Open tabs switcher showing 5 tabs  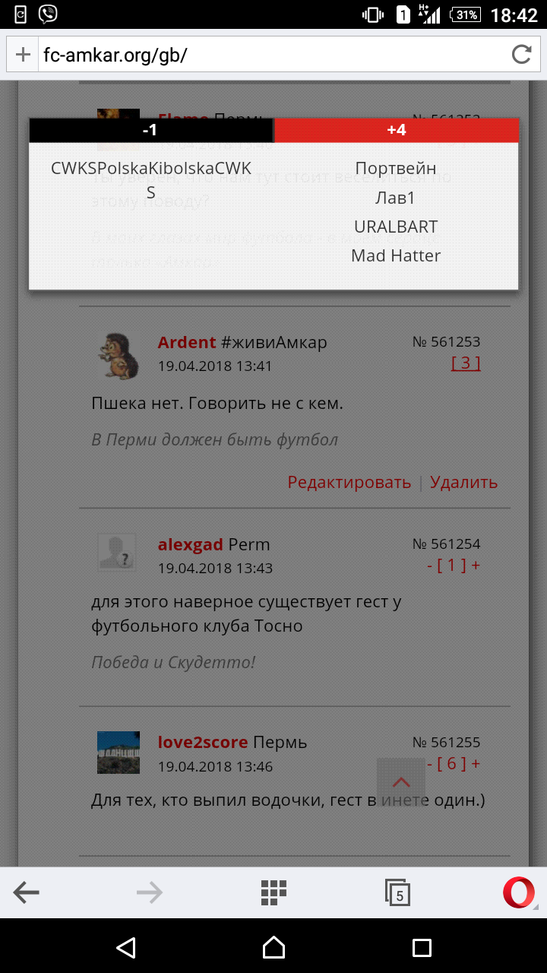[x=397, y=892]
